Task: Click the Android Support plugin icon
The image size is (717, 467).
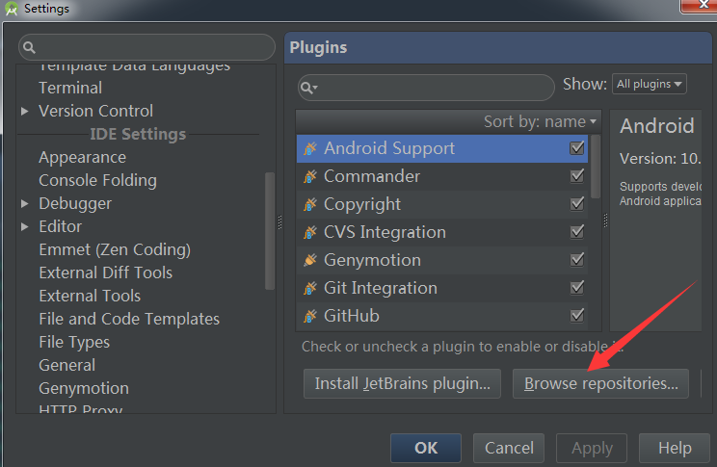Action: tap(310, 148)
